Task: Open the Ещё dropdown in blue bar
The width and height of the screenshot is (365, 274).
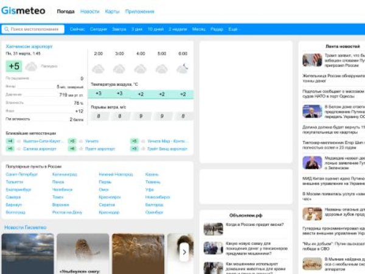Action: tap(233, 29)
